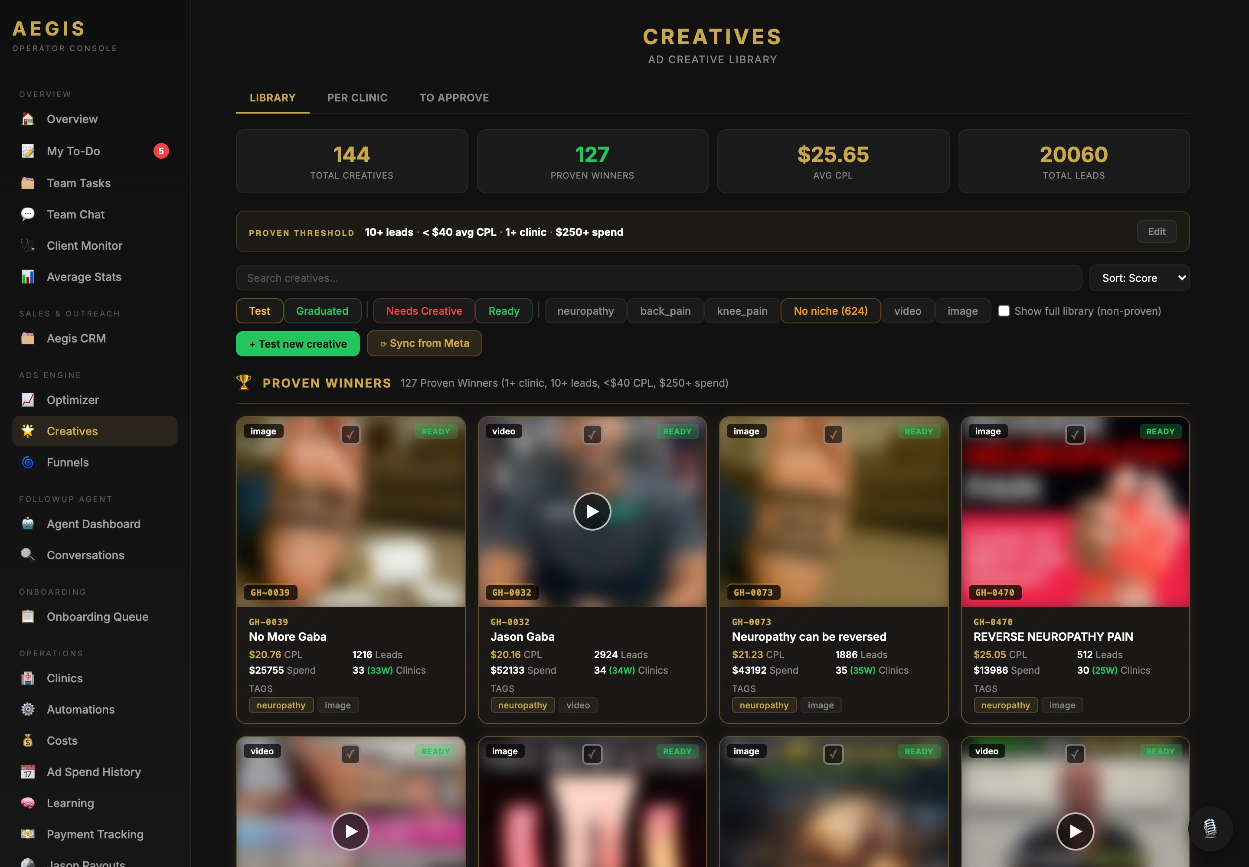Open the GH-0039 No More Gaba thumbnail
1249x867 pixels.
[x=350, y=512]
